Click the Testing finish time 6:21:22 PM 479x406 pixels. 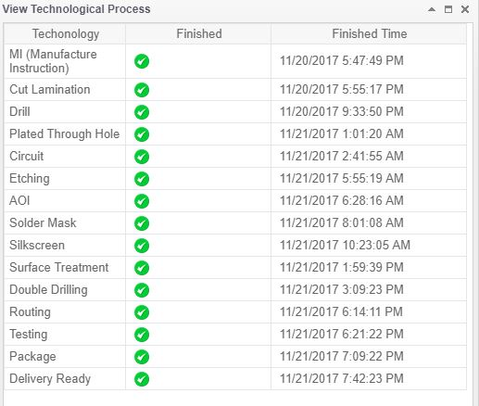click(342, 335)
